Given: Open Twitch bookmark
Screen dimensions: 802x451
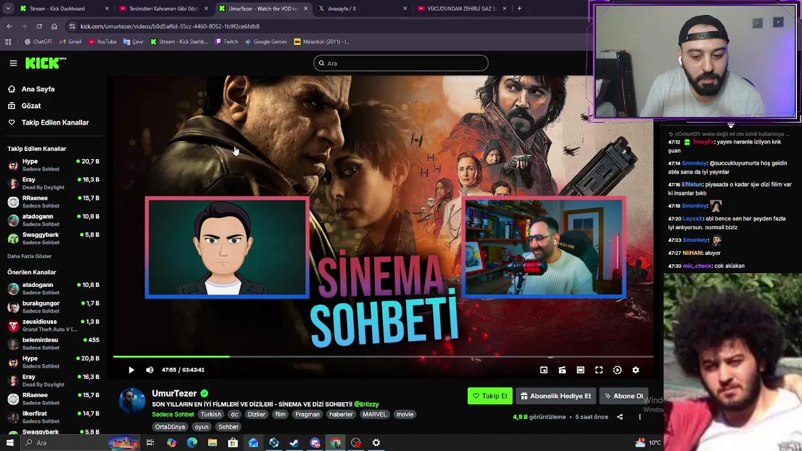Looking at the screenshot, I should click(226, 42).
